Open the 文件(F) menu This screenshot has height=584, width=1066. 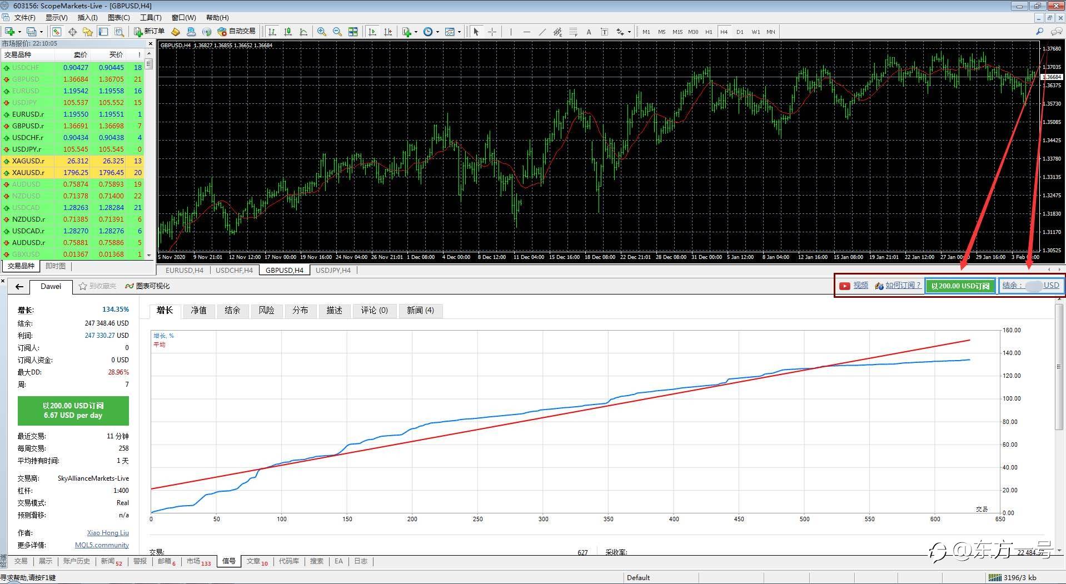(25, 18)
